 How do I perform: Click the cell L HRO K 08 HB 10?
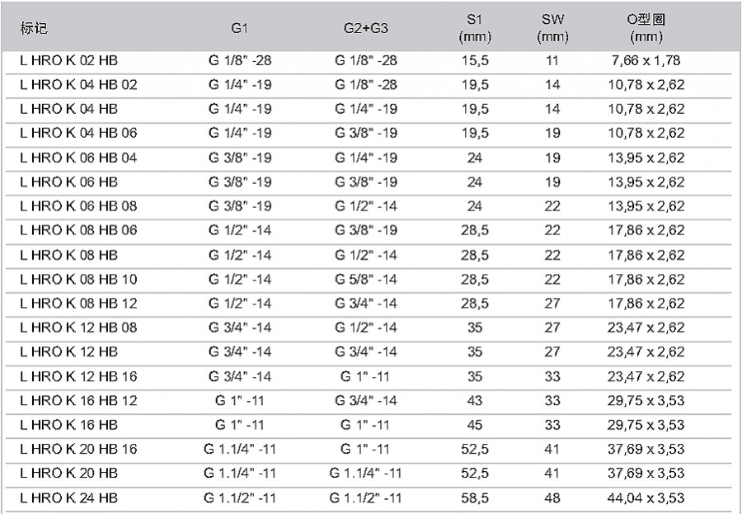78,280
